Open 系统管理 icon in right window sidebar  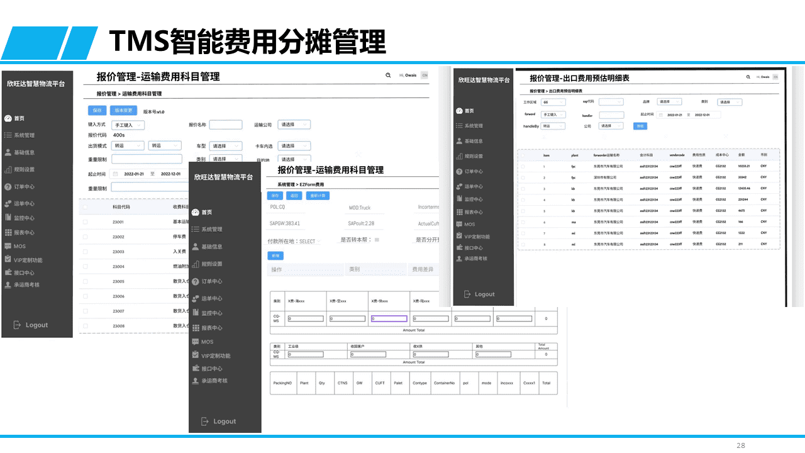(459, 126)
